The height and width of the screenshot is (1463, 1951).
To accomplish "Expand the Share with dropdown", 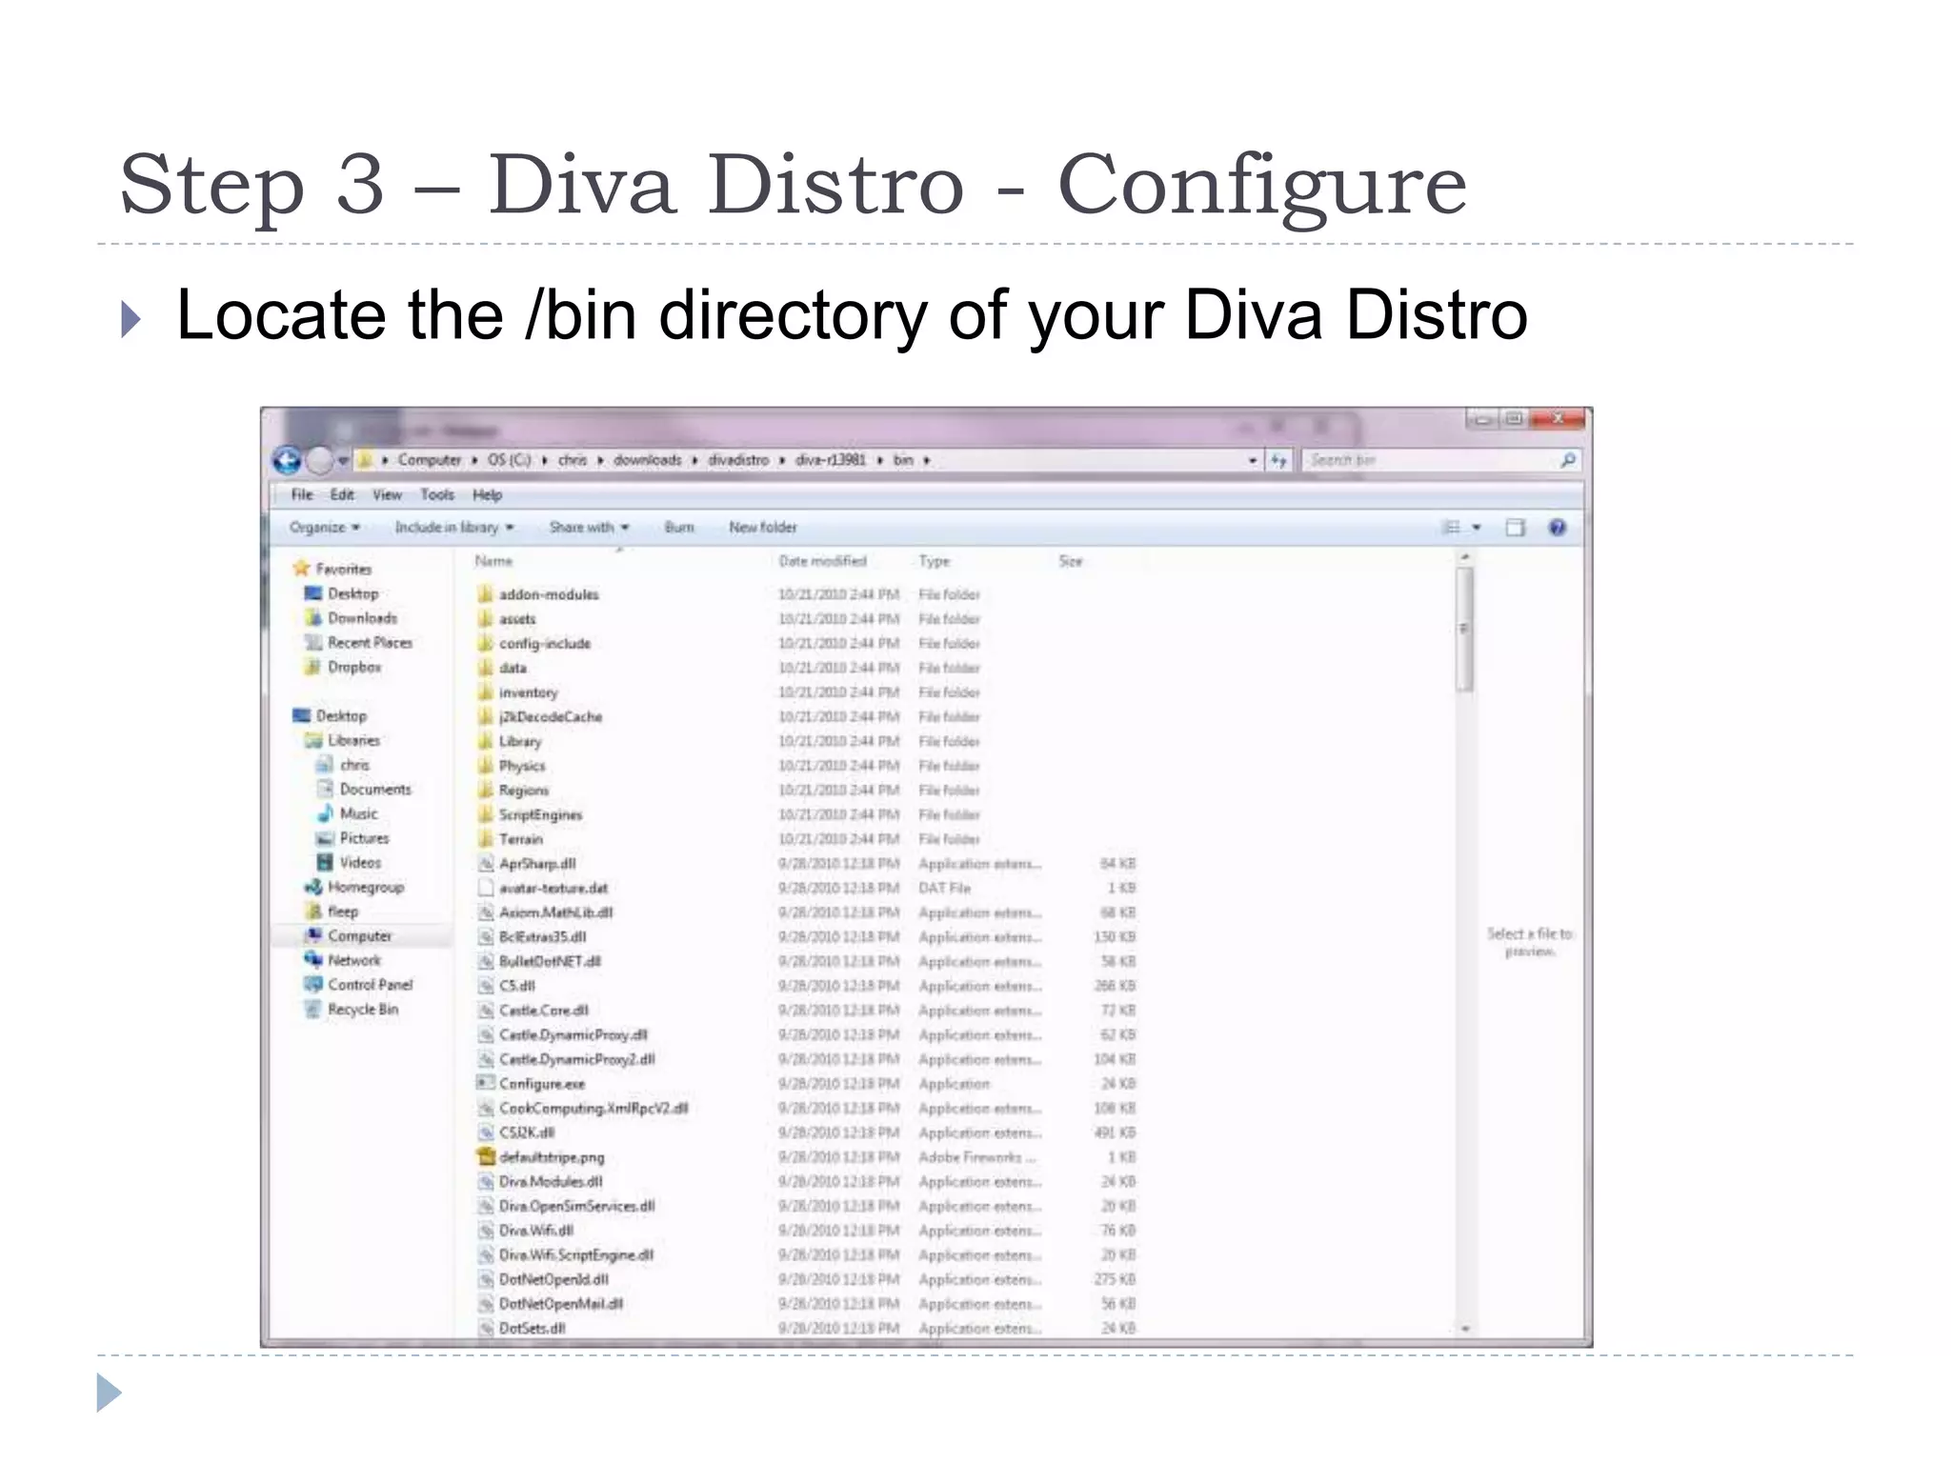I will tap(590, 527).
